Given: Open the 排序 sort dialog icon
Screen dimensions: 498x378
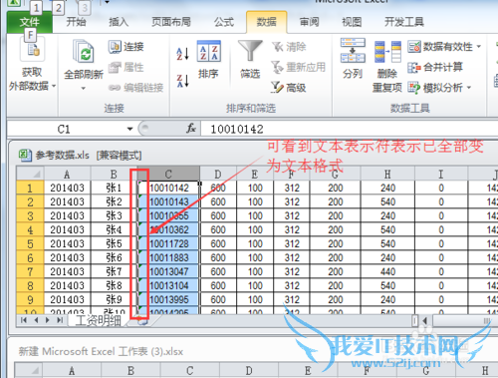Looking at the screenshot, I should [x=208, y=52].
